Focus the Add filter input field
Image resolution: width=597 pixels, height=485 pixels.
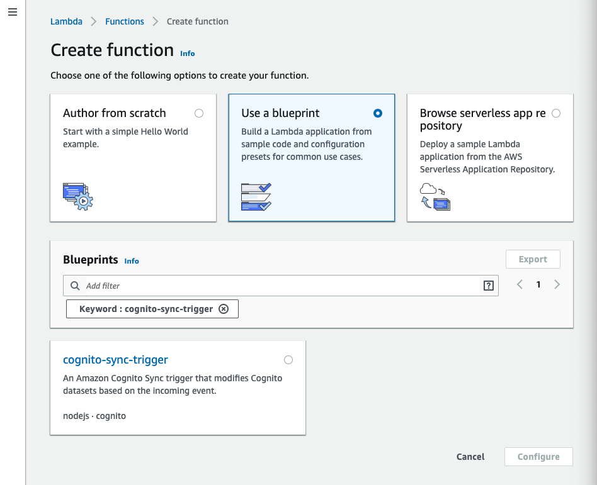pos(281,286)
